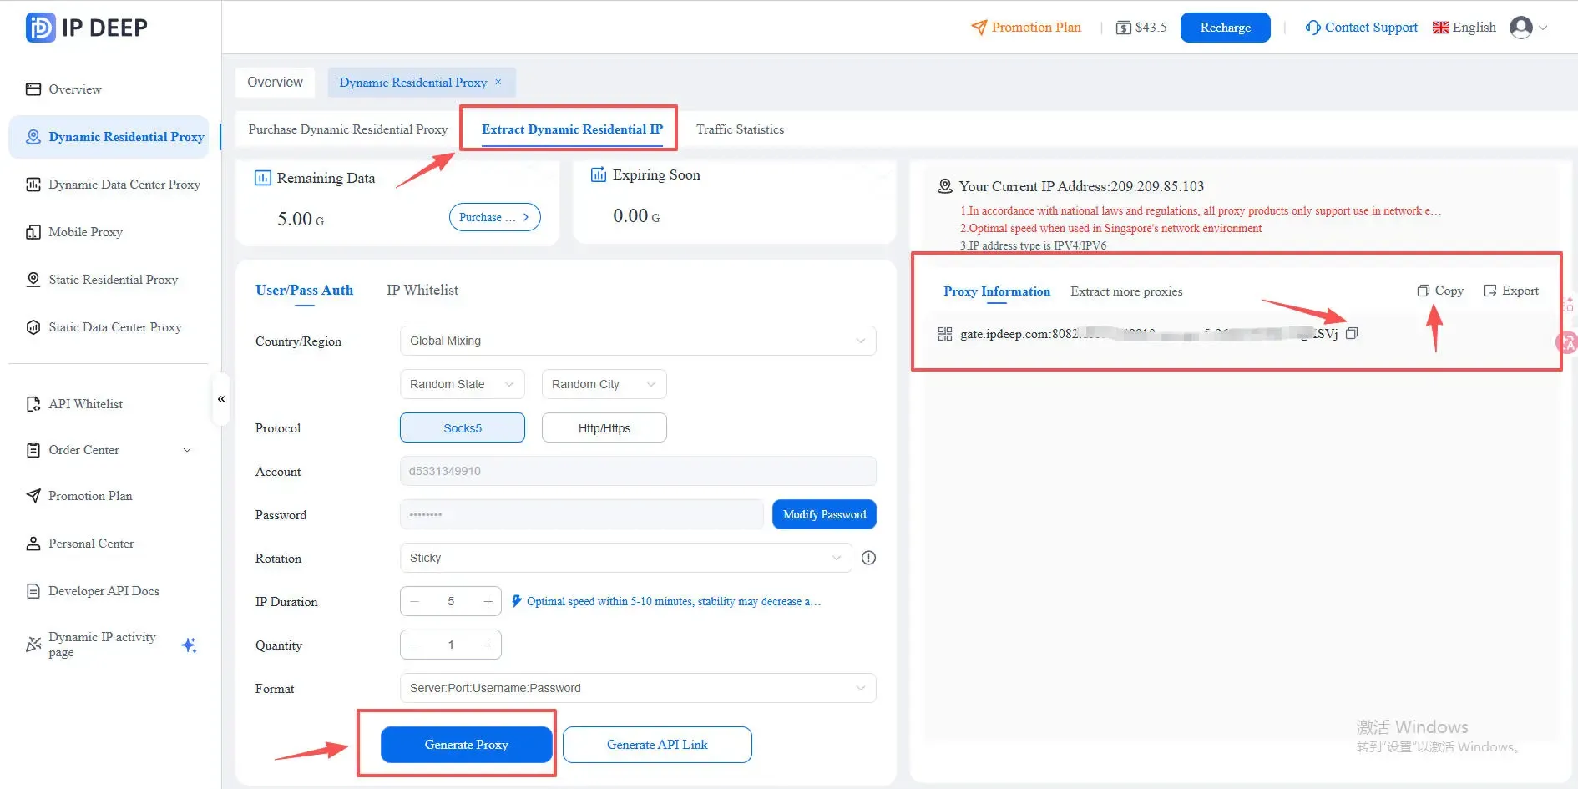
Task: Click the IP DEEP logo
Action: pyautogui.click(x=87, y=28)
